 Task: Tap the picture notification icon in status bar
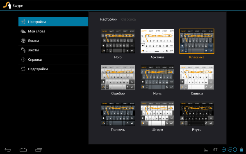pyautogui.click(x=206, y=150)
